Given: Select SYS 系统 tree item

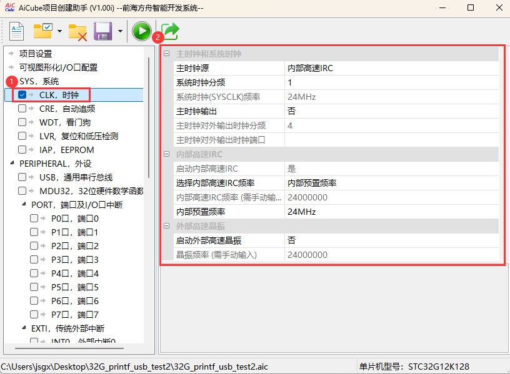Looking at the screenshot, I should (39, 81).
